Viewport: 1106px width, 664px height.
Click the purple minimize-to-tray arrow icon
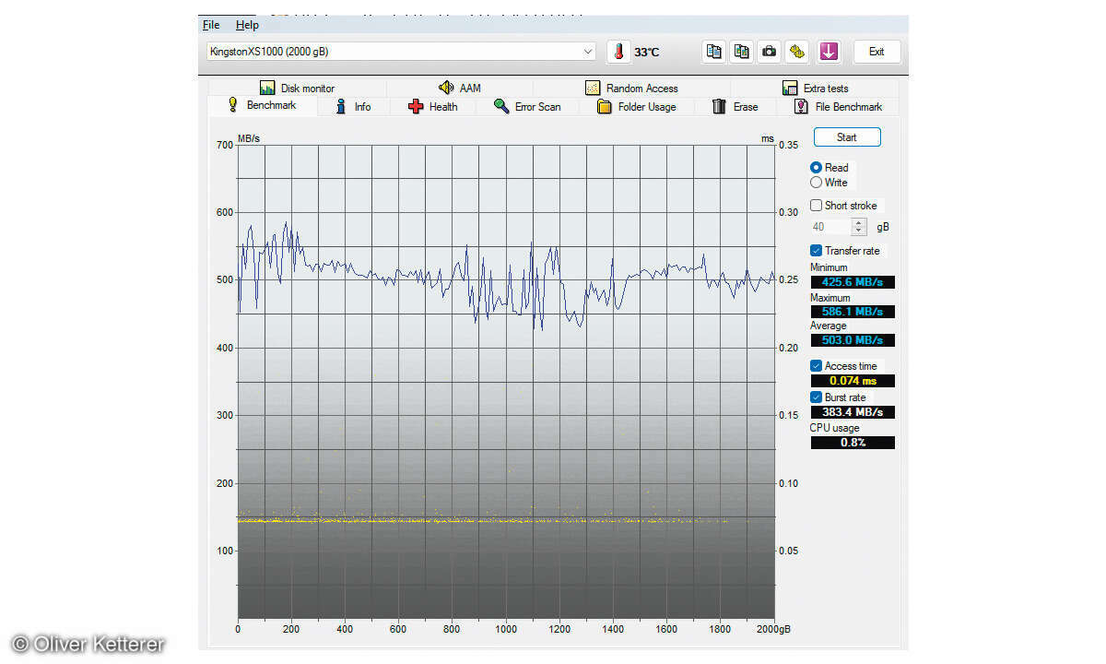point(829,52)
